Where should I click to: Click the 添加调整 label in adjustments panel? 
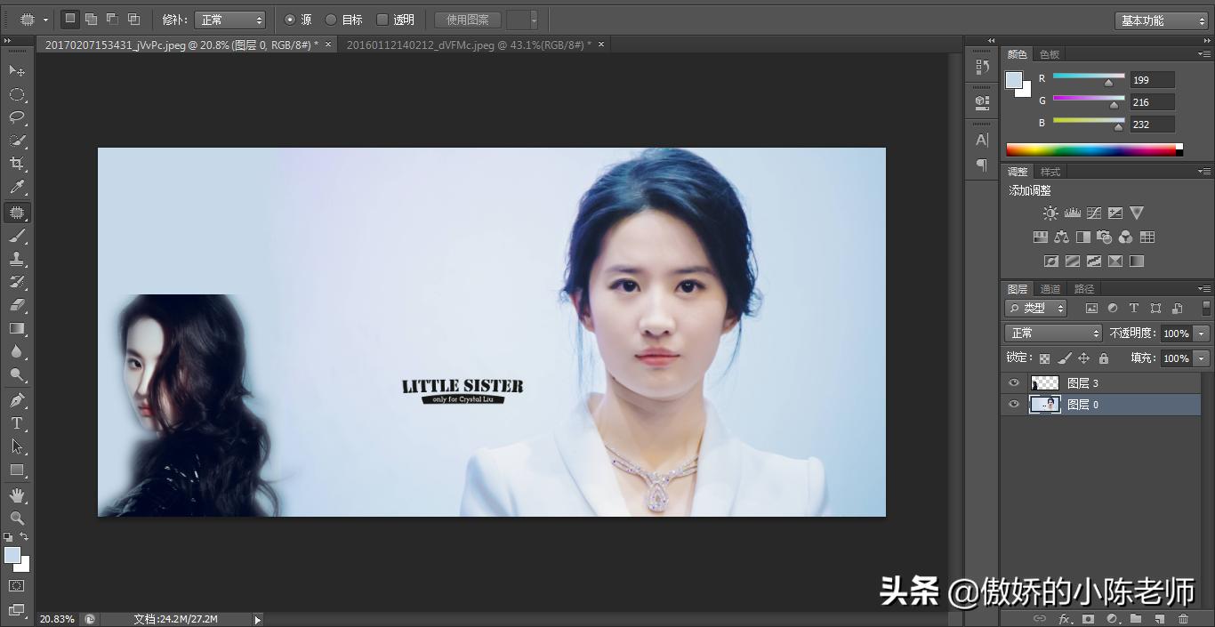[1030, 189]
